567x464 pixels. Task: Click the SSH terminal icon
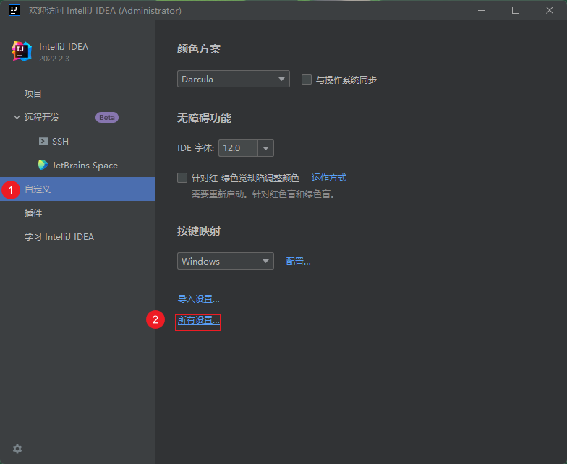click(x=43, y=141)
